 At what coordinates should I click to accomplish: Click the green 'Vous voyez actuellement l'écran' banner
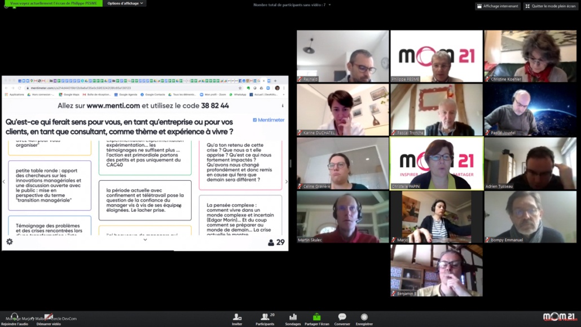pos(54,3)
